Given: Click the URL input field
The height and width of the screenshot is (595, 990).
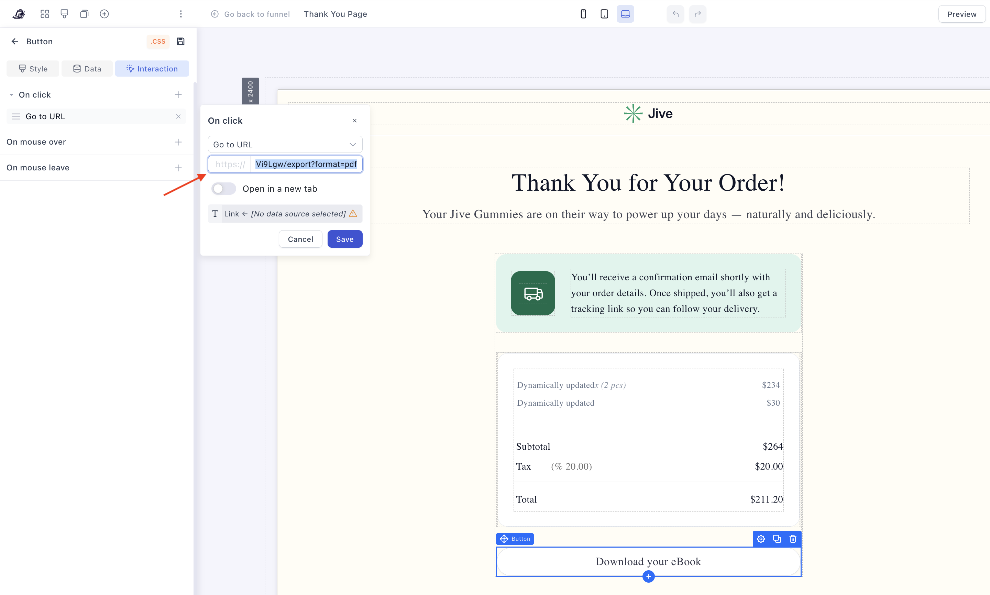Looking at the screenshot, I should click(x=306, y=165).
